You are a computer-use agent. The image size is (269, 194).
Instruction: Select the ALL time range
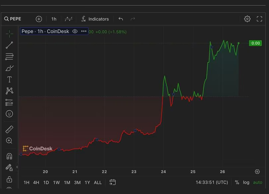pos(98,182)
